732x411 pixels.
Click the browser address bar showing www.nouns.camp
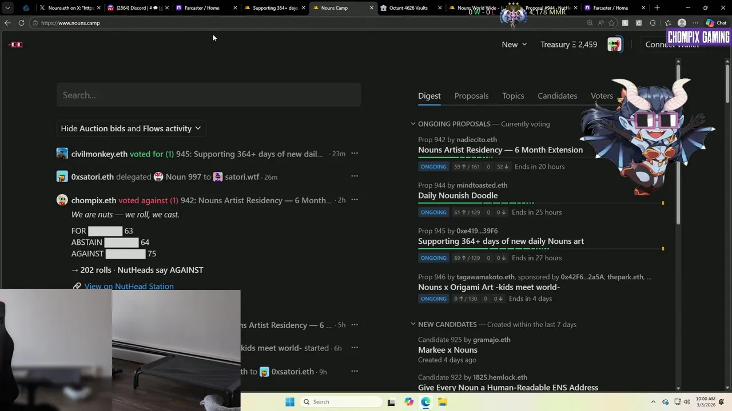pyautogui.click(x=309, y=23)
